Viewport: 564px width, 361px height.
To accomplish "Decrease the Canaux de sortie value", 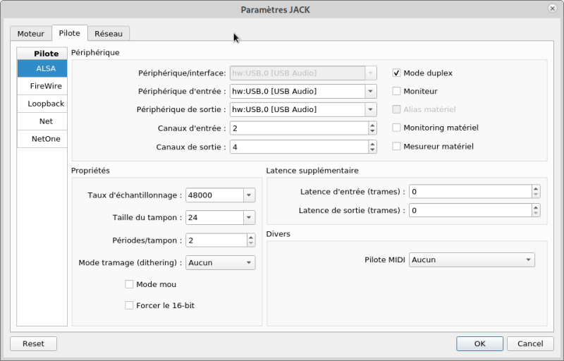I will point(372,150).
